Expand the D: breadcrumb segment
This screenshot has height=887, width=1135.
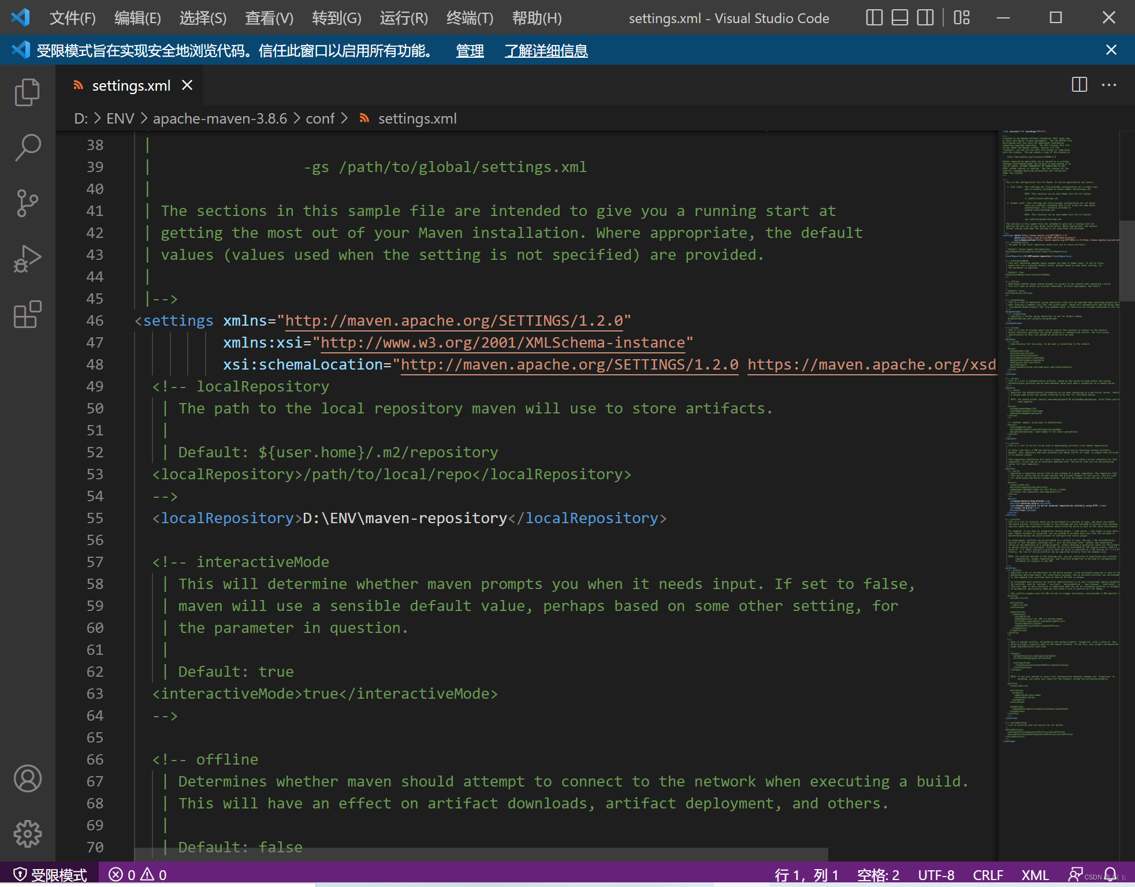pos(81,118)
